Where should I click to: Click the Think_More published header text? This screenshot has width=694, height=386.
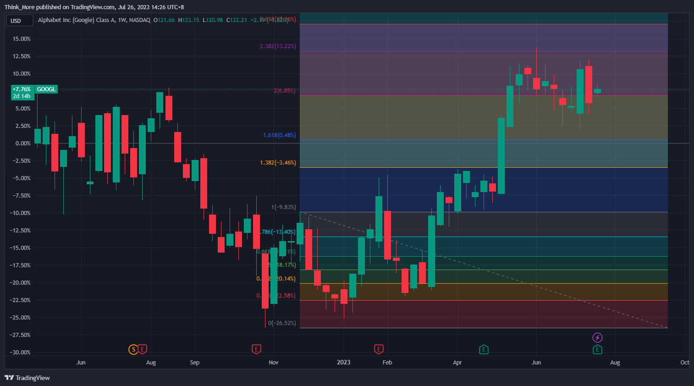[94, 7]
